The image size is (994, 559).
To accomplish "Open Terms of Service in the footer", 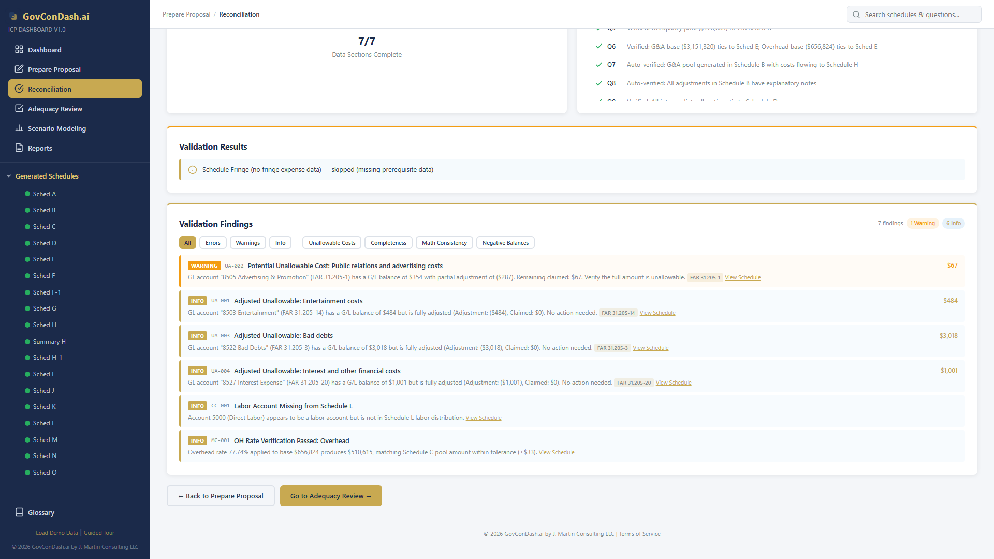I will point(639,533).
